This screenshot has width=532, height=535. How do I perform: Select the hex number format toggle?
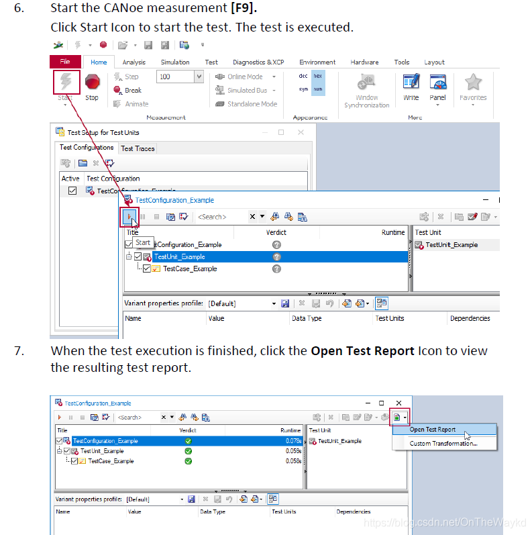(318, 76)
